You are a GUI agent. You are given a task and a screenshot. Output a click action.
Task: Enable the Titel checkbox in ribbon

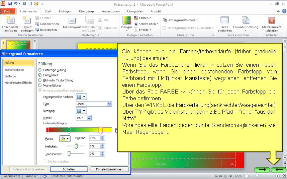tap(100, 20)
